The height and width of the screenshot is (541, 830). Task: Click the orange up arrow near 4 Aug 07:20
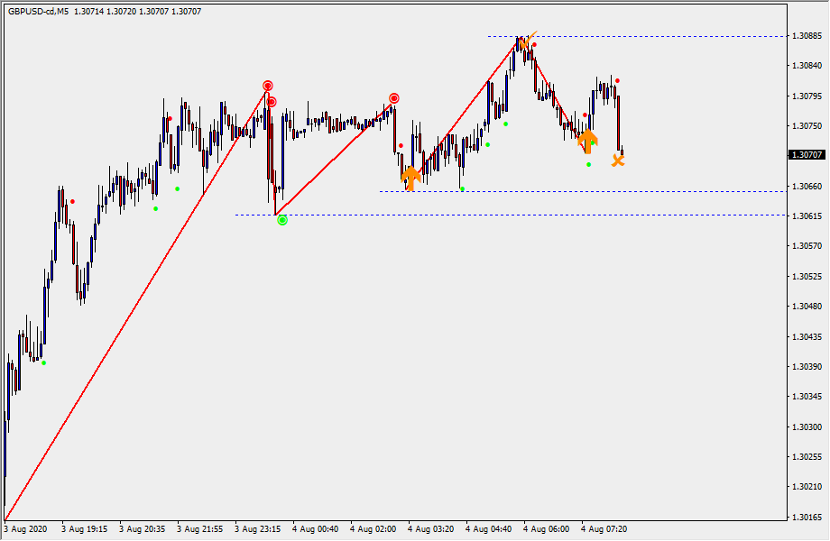point(587,141)
